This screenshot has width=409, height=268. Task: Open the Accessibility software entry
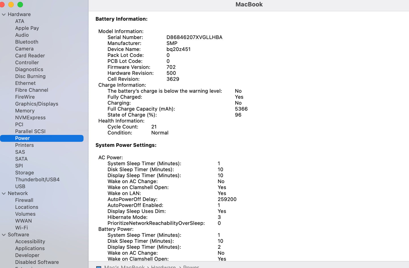(30, 241)
